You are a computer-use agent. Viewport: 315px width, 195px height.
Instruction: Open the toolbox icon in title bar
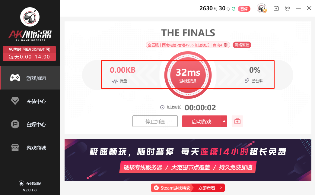(x=276, y=8)
